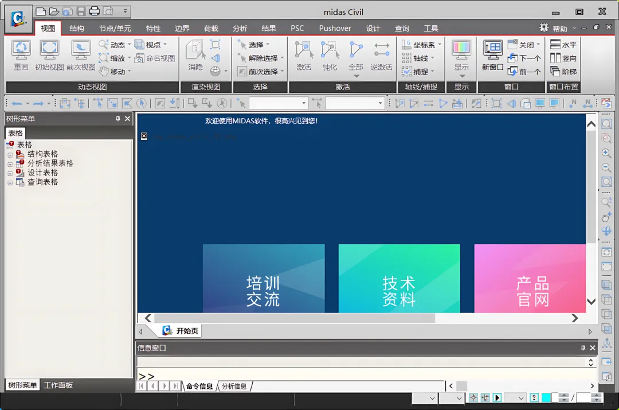The image size is (619, 410).
Task: Click the vertical scrollbar thumb of start page
Action: click(591, 187)
